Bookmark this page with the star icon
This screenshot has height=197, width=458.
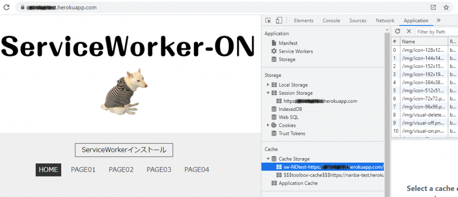tap(446, 8)
